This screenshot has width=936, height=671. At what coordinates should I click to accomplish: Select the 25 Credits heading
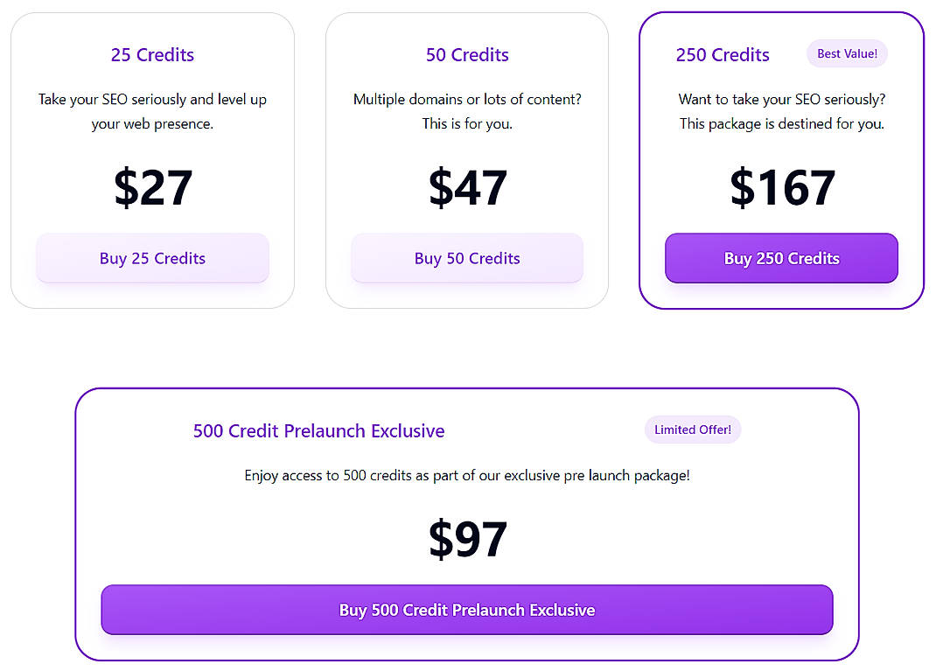coord(152,54)
